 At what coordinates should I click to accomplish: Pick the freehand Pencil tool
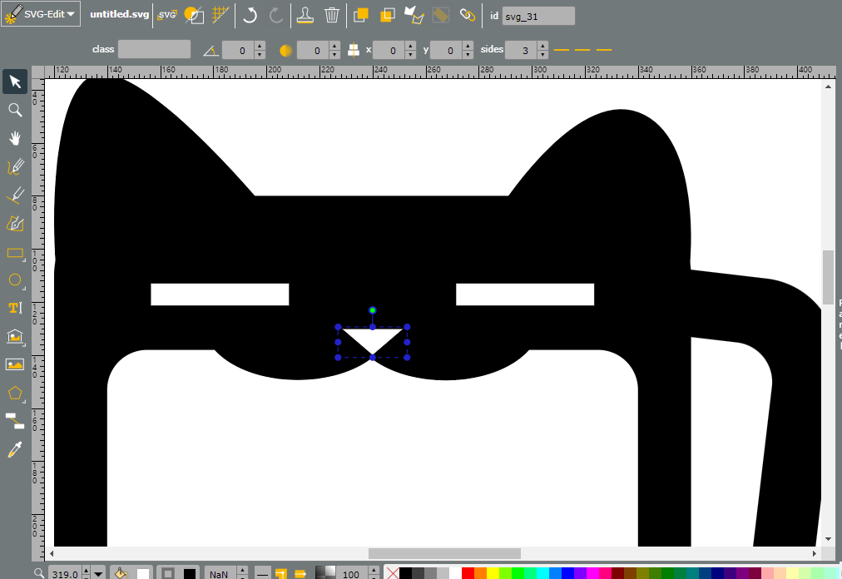coord(15,166)
